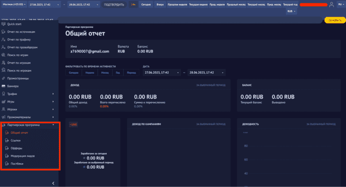This screenshot has width=346, height=187.
Task: Collapse sidebar with the left arrow
Action: 53,183
